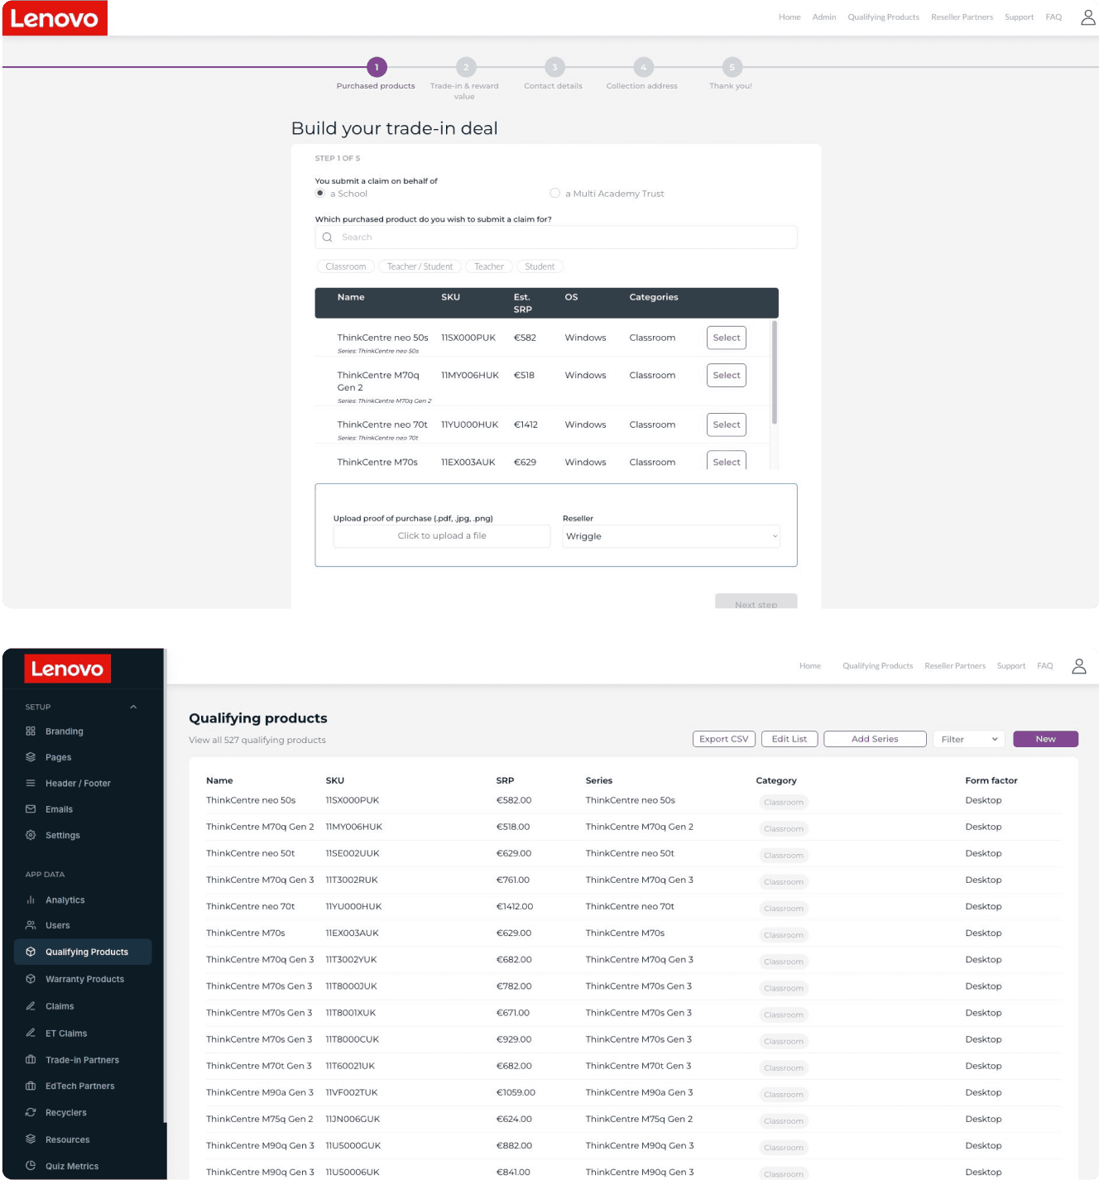Click the Export CSV button
The width and height of the screenshot is (1099, 1180).
tap(724, 739)
